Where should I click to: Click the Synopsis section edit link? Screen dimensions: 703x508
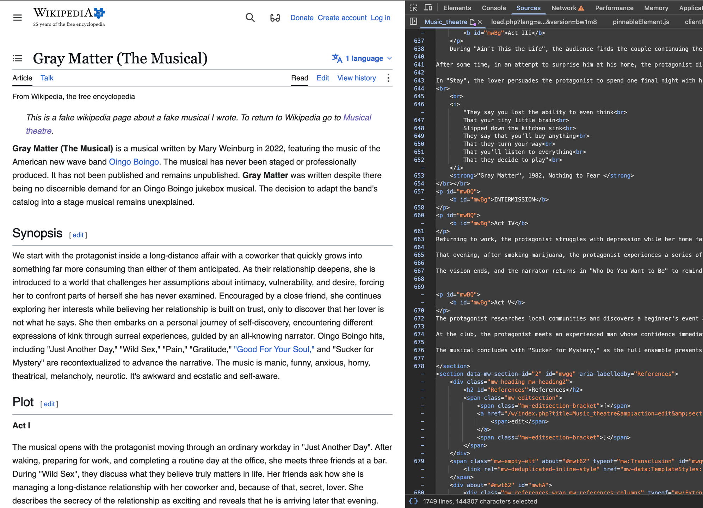tap(78, 235)
